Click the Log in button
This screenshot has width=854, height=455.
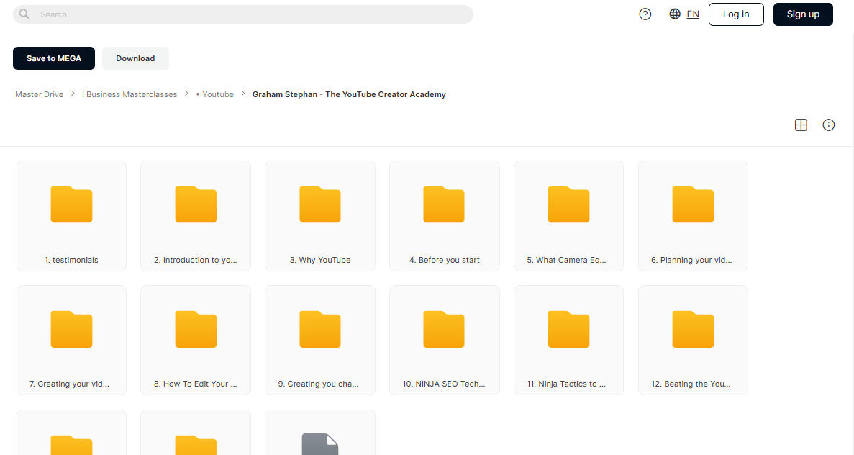pos(736,14)
